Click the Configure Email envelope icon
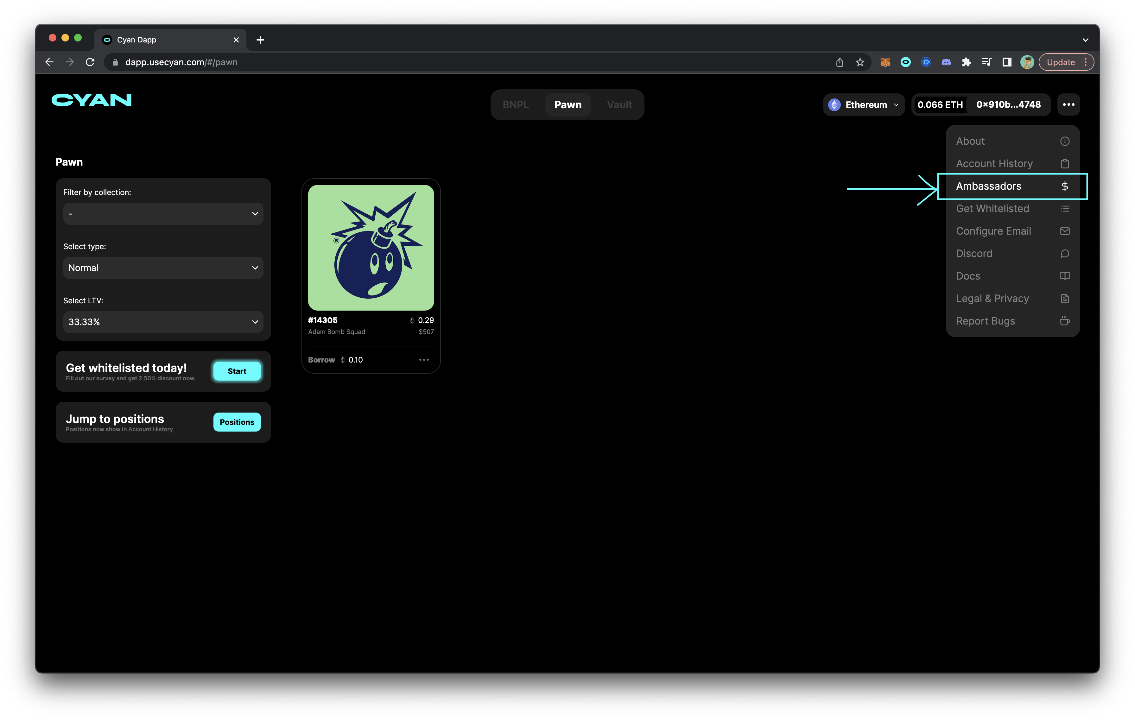Viewport: 1135px width, 720px height. pyautogui.click(x=1065, y=231)
